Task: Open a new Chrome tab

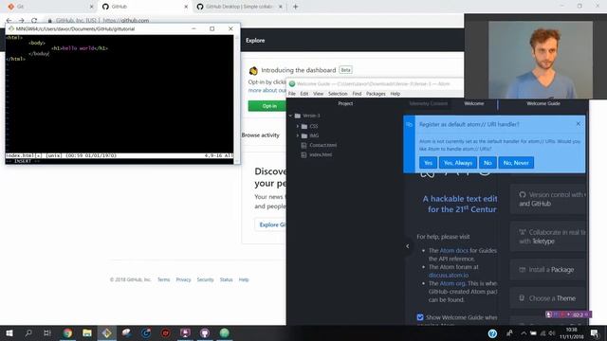Action: click(x=295, y=7)
